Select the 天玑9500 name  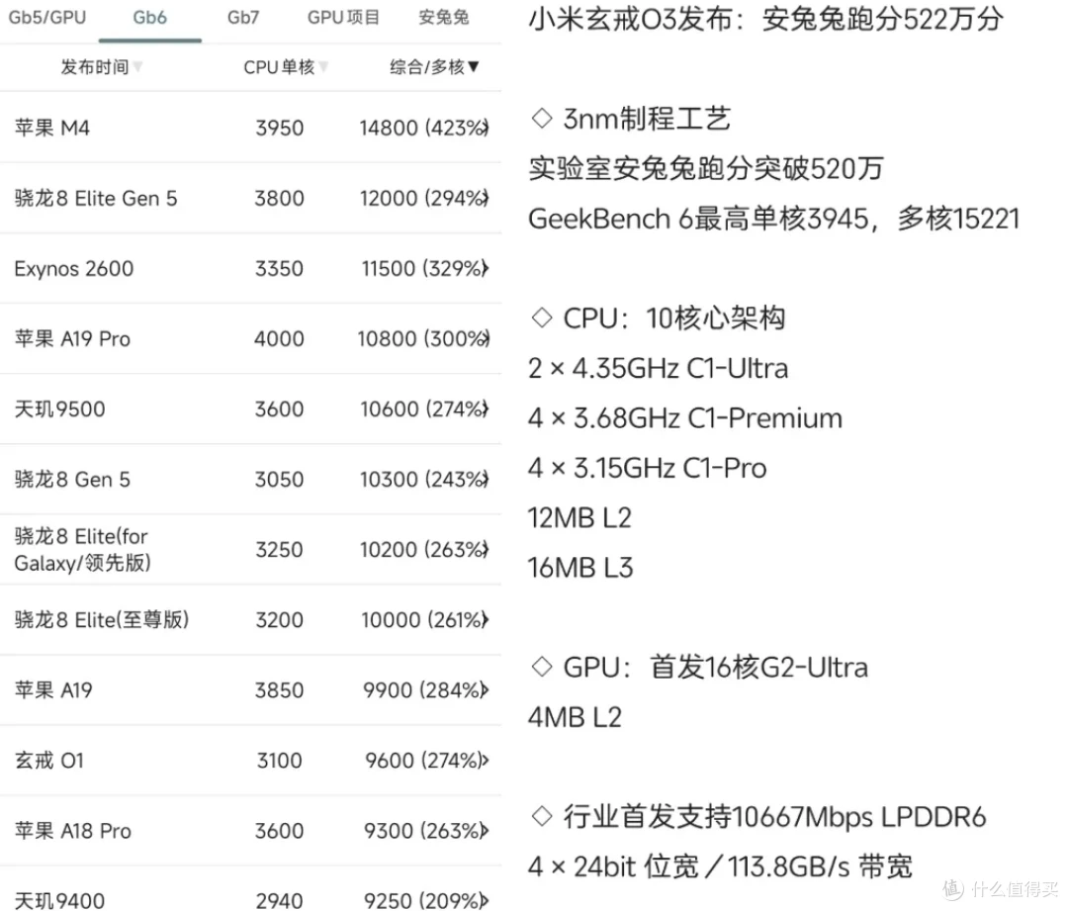60,409
